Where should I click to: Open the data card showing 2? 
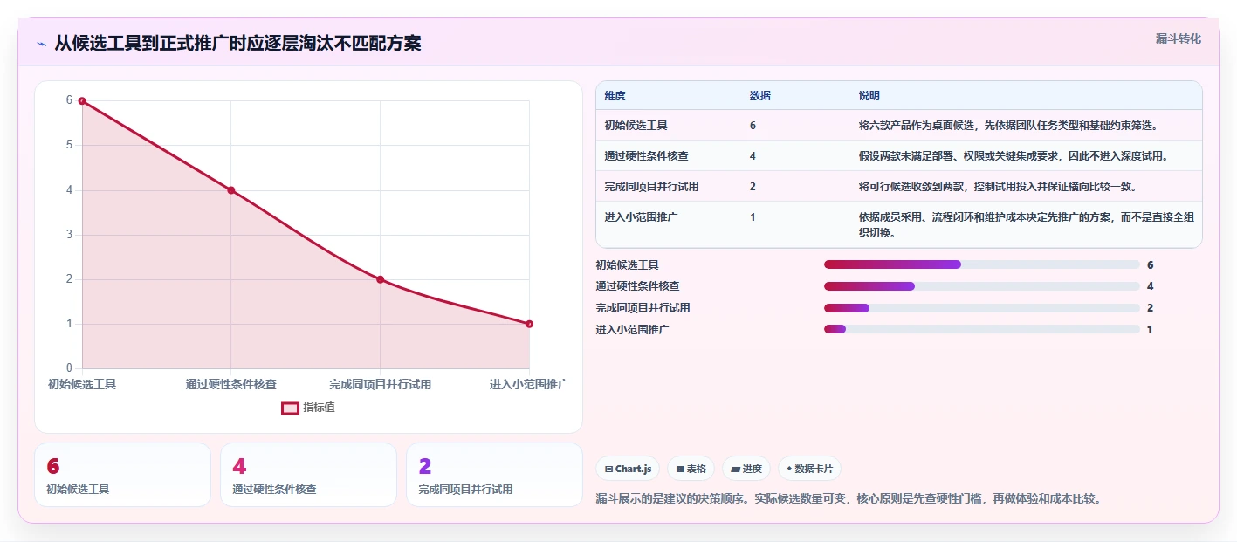(x=494, y=475)
